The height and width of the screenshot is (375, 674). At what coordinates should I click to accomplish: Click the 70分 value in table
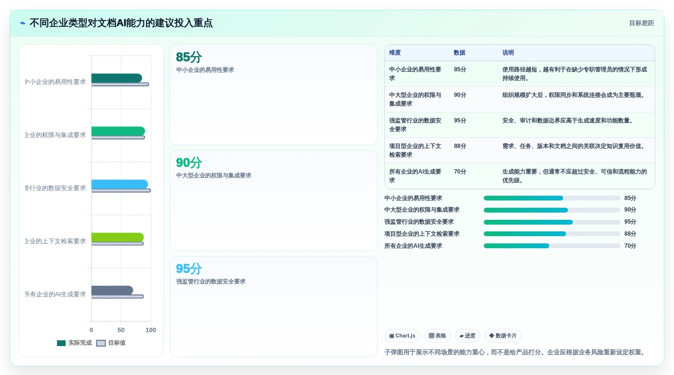coord(460,172)
